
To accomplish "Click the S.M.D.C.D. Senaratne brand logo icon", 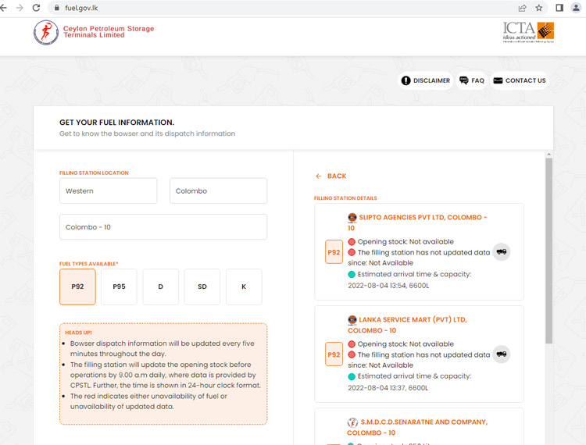I will pos(352,422).
